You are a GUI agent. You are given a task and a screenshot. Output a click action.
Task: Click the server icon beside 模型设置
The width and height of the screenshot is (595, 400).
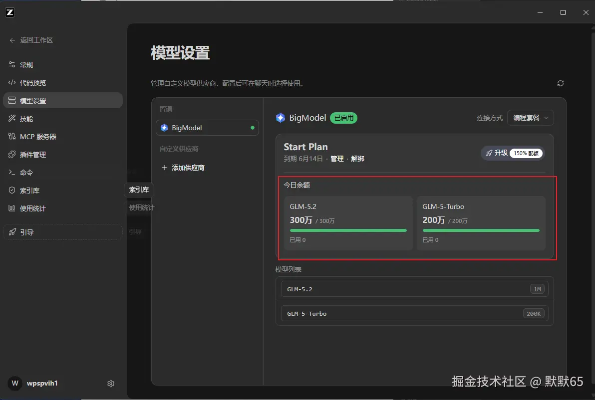click(x=12, y=100)
